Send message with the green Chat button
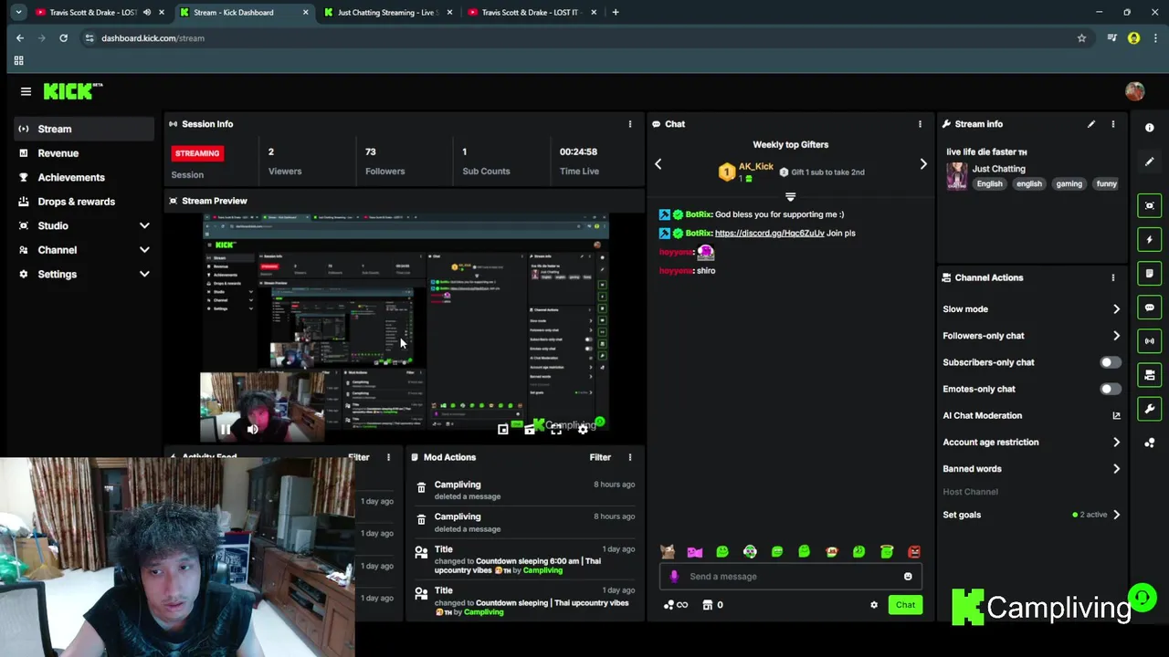This screenshot has width=1169, height=657. point(905,605)
